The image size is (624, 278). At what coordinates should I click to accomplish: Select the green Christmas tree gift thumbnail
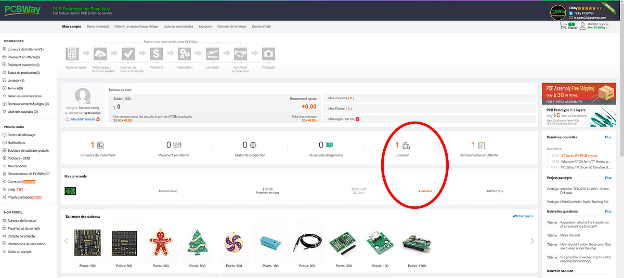(197, 242)
